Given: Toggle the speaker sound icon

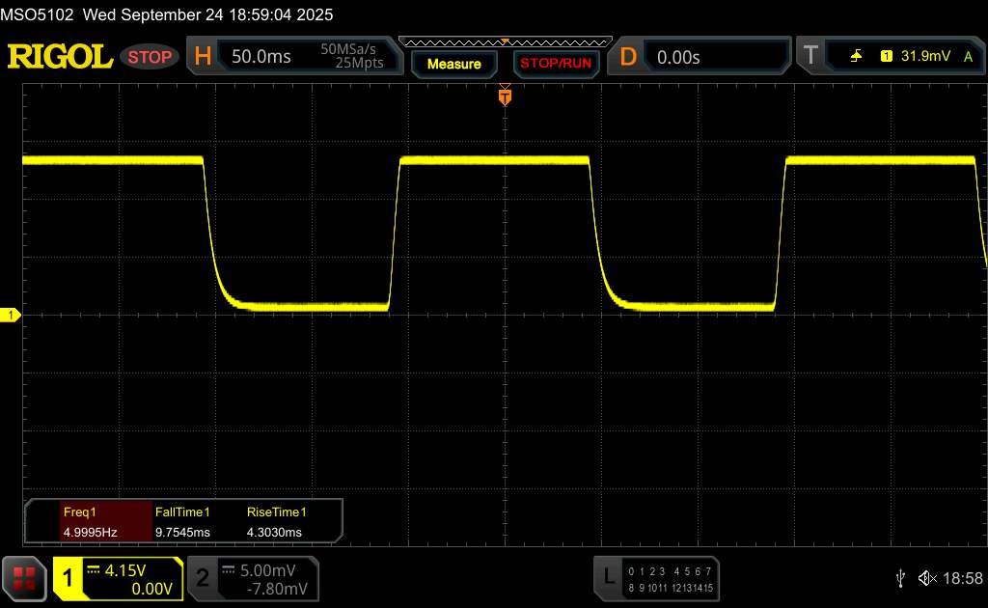Looking at the screenshot, I should (x=926, y=578).
